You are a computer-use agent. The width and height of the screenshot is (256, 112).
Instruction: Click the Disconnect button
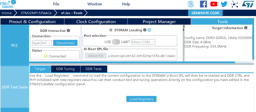click(x=65, y=43)
